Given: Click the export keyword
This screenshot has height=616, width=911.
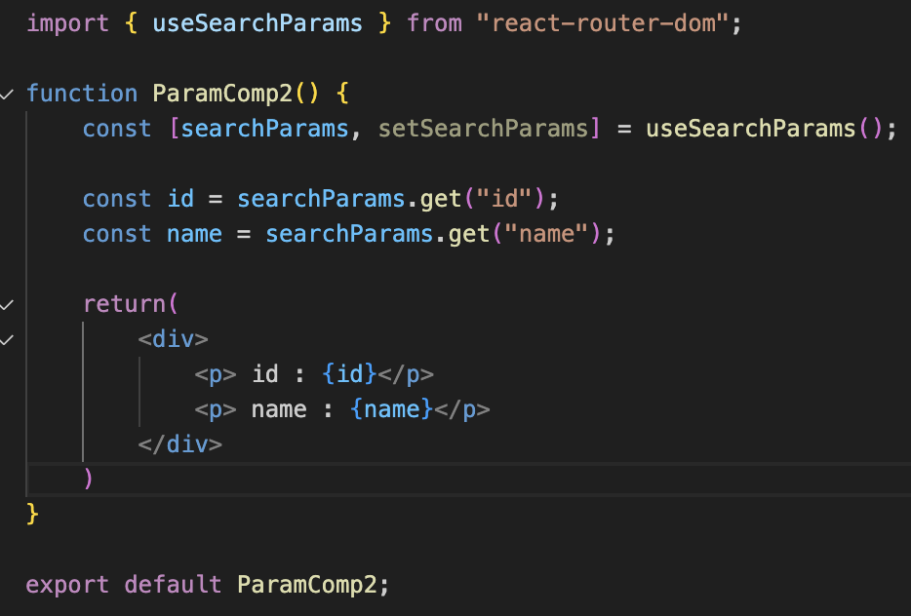Looking at the screenshot, I should tap(67, 585).
